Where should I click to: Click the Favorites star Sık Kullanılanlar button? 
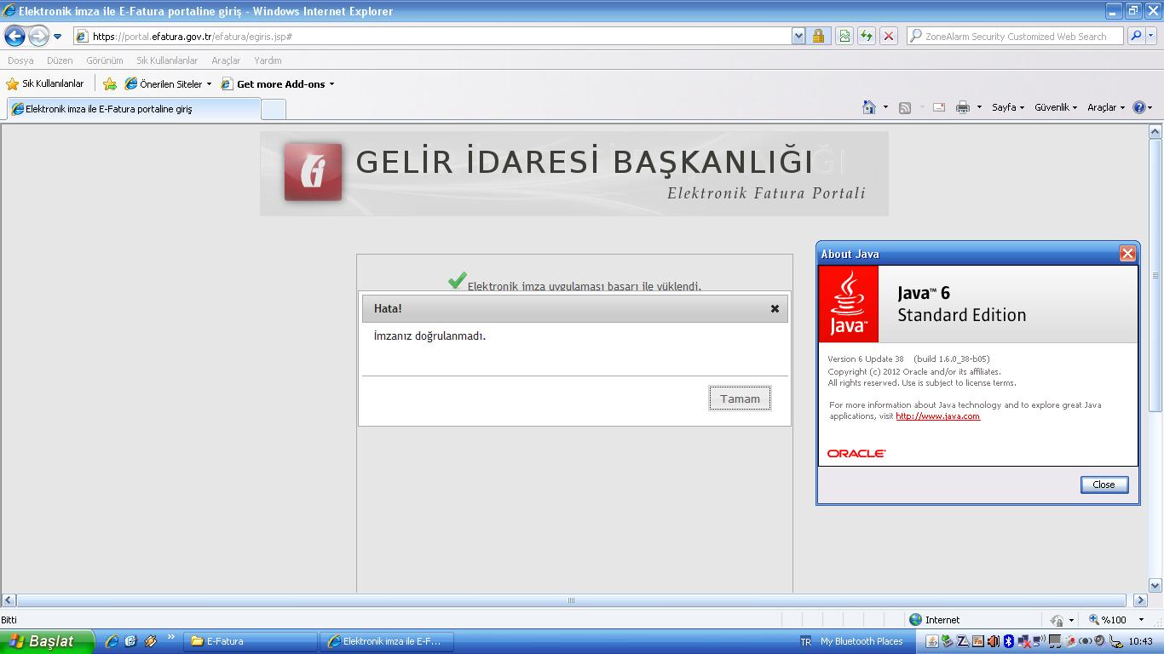pyautogui.click(x=45, y=83)
